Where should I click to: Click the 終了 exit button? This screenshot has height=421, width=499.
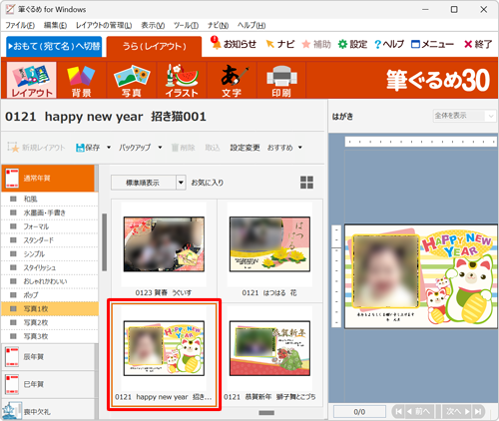coord(478,44)
